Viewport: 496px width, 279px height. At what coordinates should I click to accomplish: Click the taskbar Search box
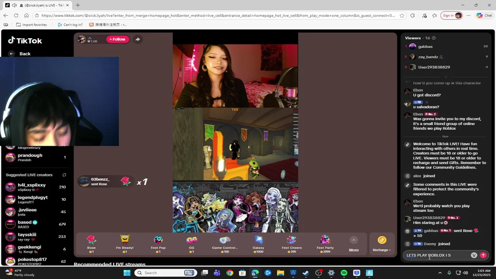(x=165, y=273)
